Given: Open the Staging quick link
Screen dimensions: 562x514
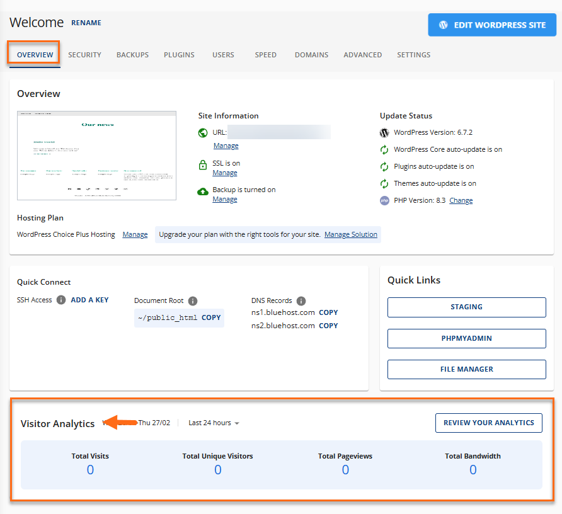Looking at the screenshot, I should [x=467, y=307].
